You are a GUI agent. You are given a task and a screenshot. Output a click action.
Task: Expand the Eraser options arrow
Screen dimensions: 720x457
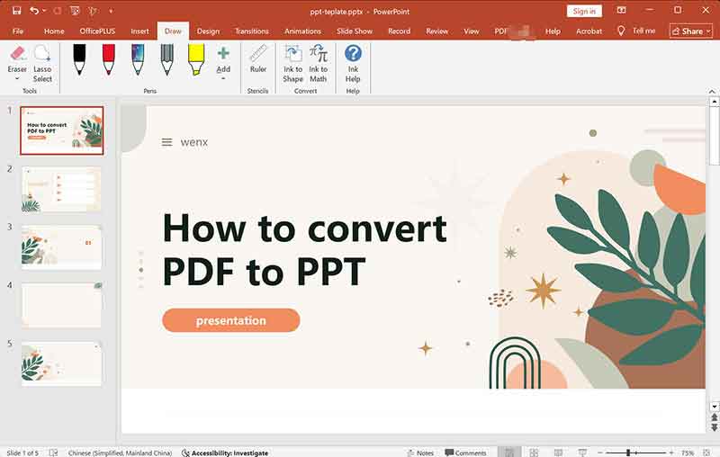[x=17, y=78]
